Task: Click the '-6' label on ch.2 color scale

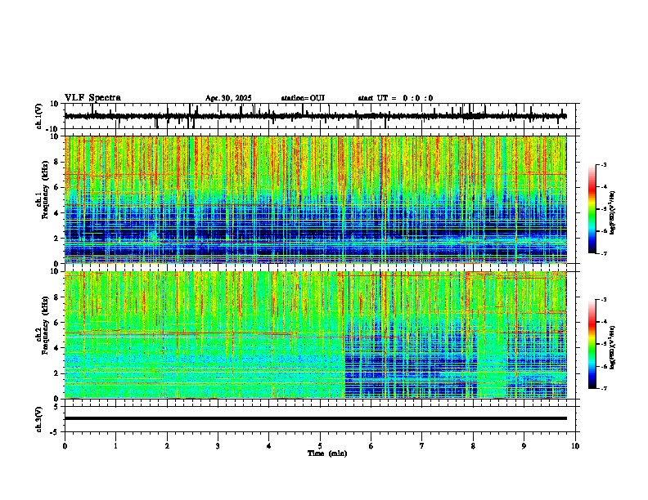Action: [604, 366]
